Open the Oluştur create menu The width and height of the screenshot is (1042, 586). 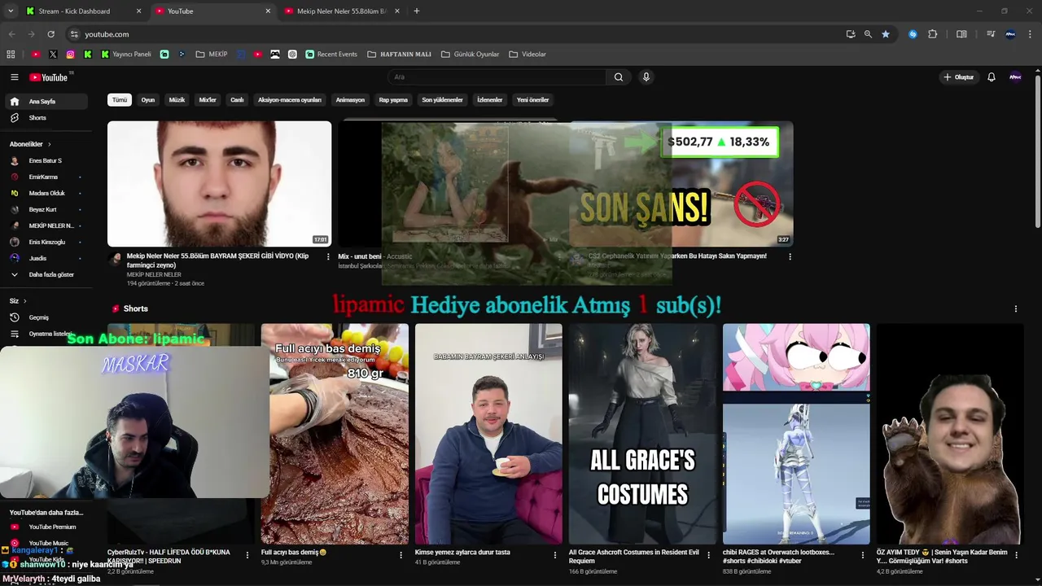[958, 77]
